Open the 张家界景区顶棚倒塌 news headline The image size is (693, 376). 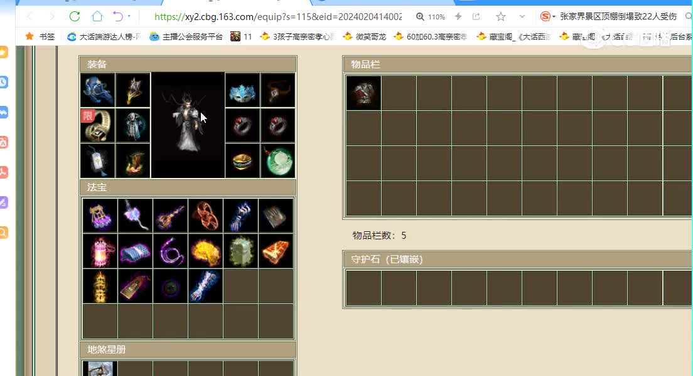[x=618, y=17]
